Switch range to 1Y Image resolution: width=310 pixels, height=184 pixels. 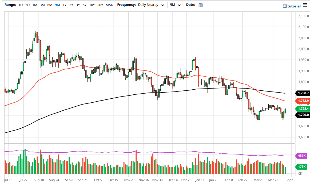point(65,5)
